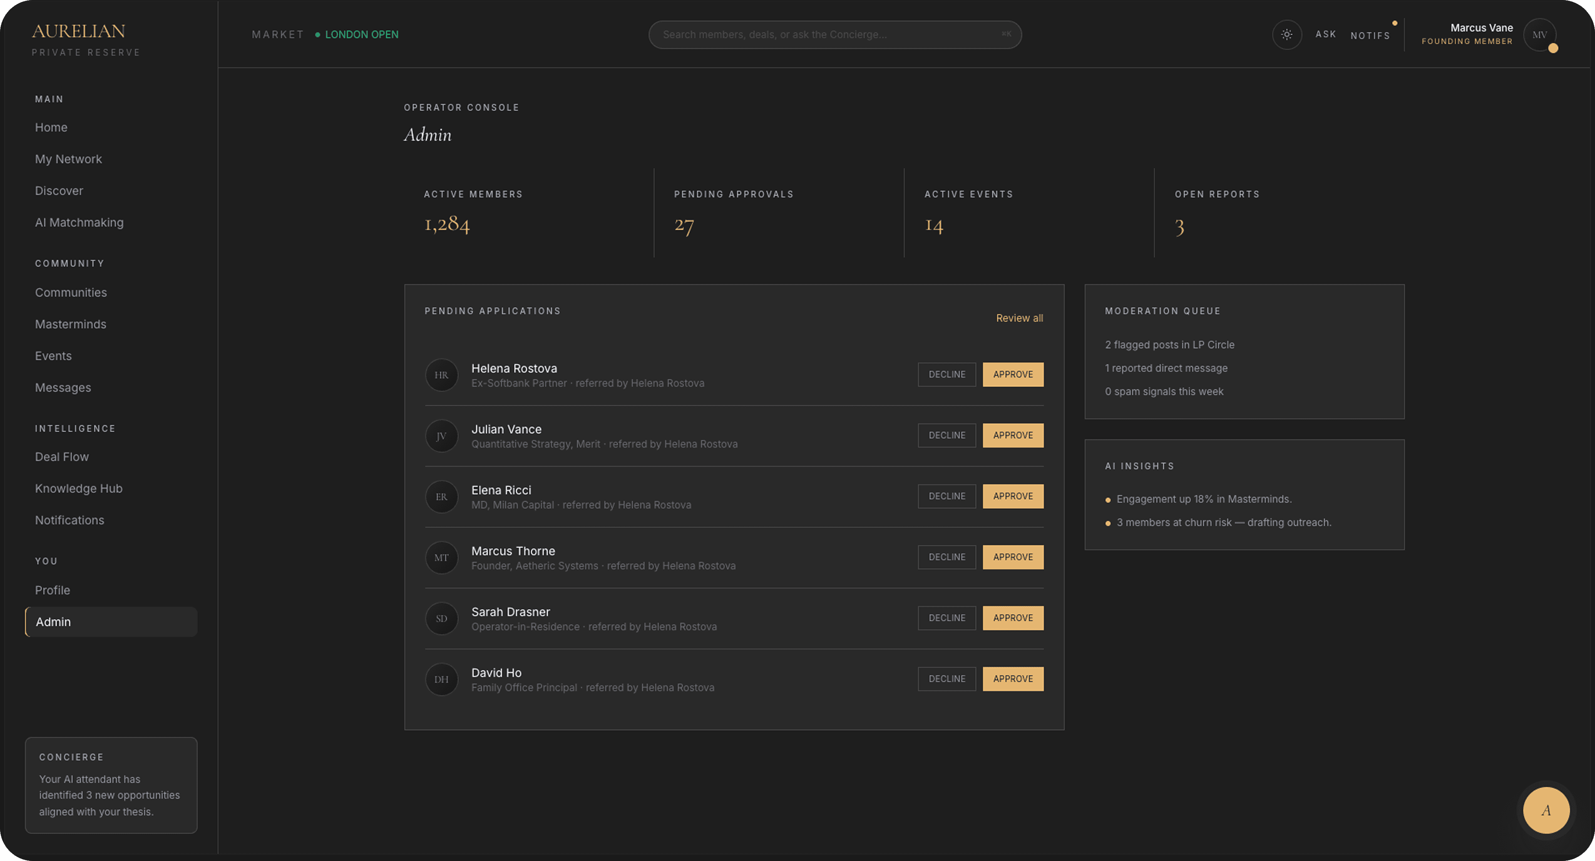The image size is (1595, 861).
Task: Select Masterminds in the sidebar
Action: pos(71,324)
